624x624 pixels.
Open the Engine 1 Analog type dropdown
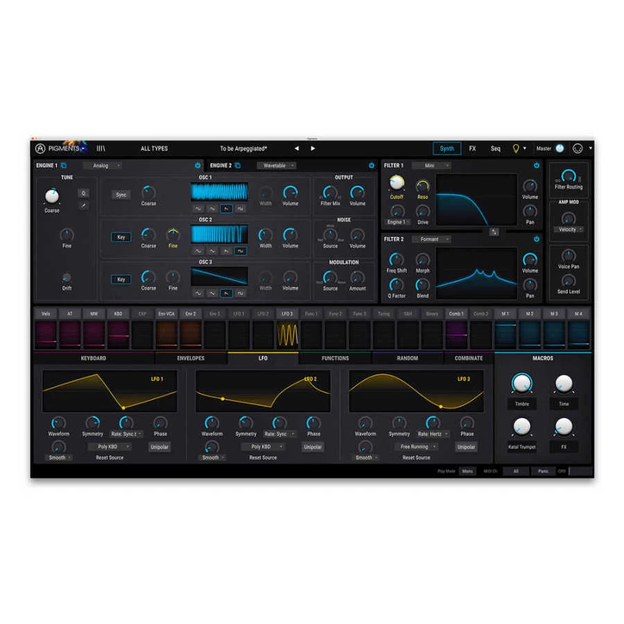(102, 166)
